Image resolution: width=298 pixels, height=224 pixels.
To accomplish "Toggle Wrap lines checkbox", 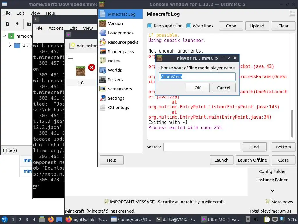I will pos(189,26).
